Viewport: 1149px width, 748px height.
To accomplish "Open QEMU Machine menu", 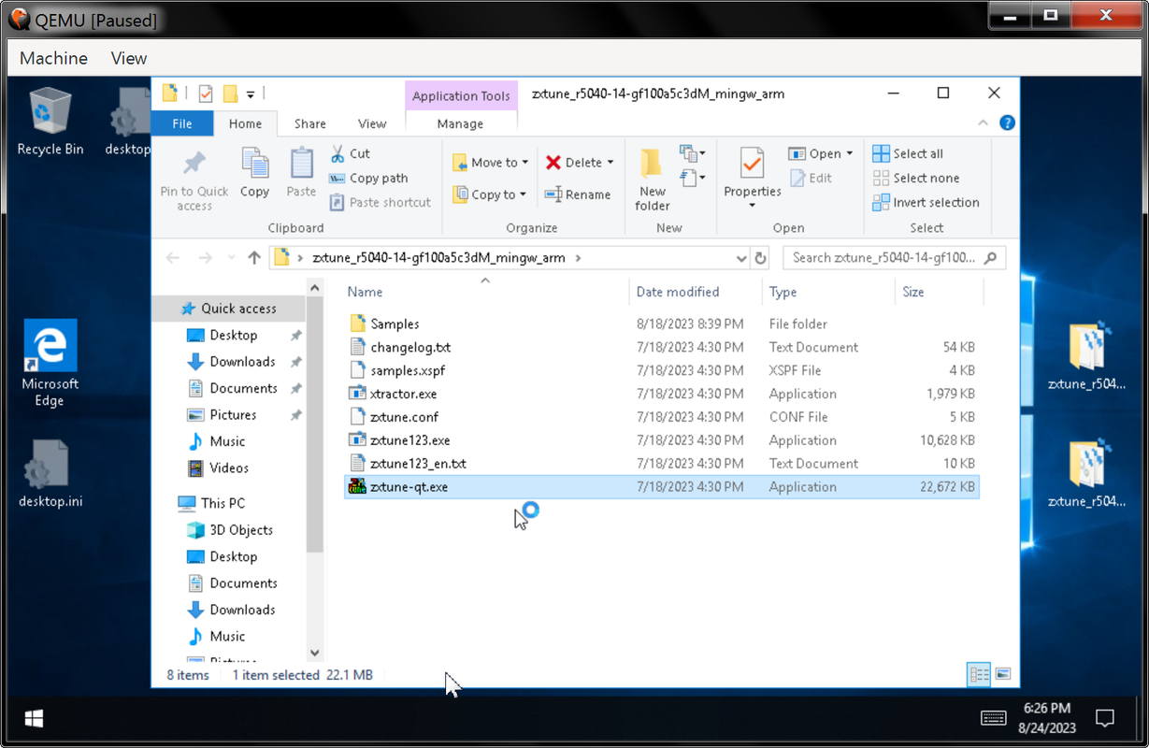I will coord(53,58).
